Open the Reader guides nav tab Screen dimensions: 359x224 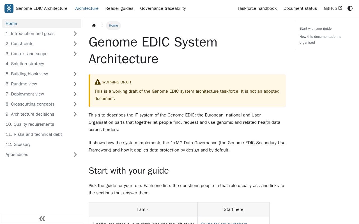[119, 8]
